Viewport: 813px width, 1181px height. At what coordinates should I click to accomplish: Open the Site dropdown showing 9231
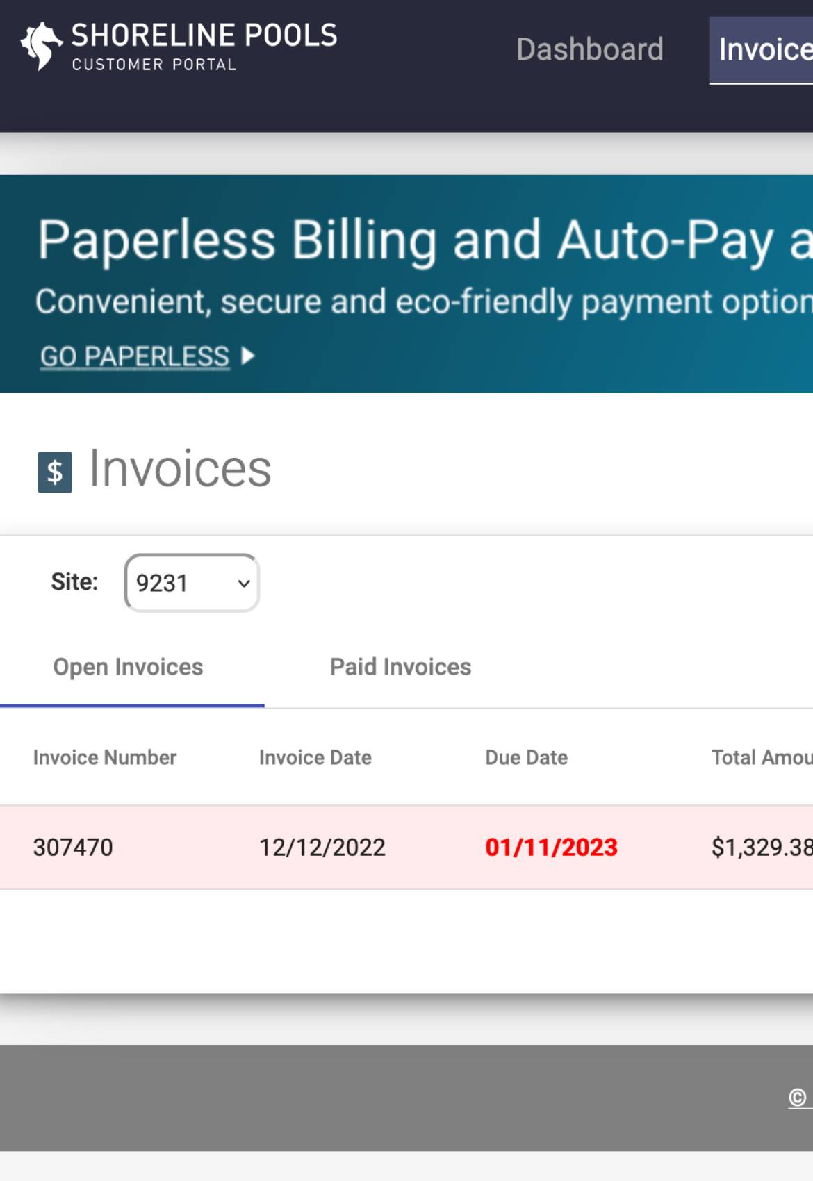point(192,583)
